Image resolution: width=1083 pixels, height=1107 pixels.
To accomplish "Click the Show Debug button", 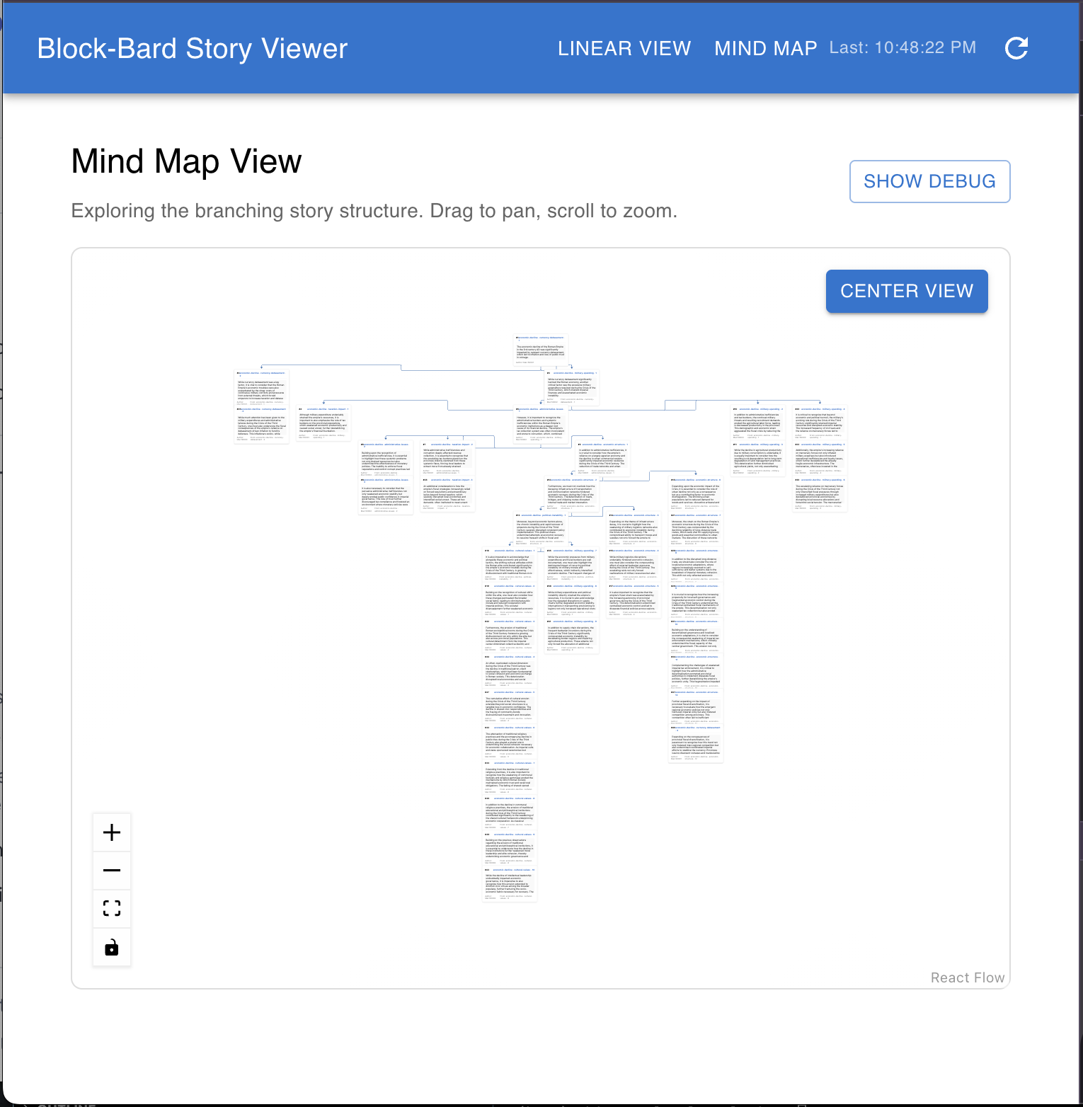I will [x=929, y=181].
